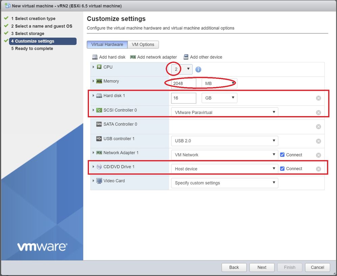Open the SCSI Controller type dropdown
Image resolution: width=337 pixels, height=276 pixels.
(224, 112)
